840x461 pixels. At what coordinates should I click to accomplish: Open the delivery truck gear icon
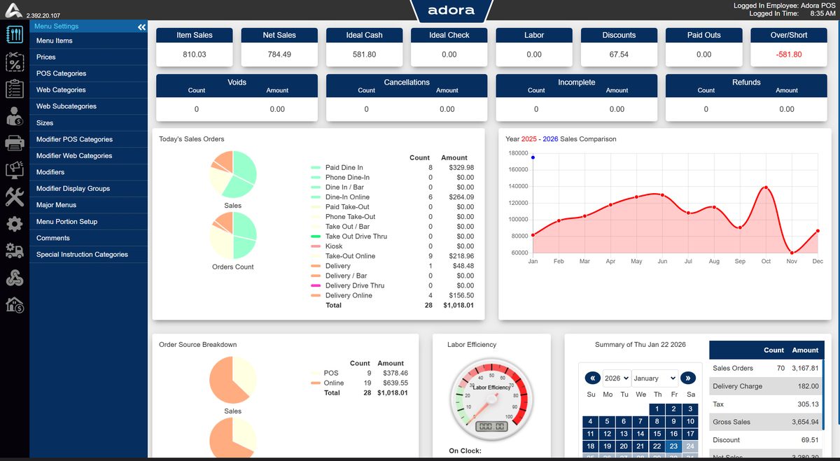[15, 250]
